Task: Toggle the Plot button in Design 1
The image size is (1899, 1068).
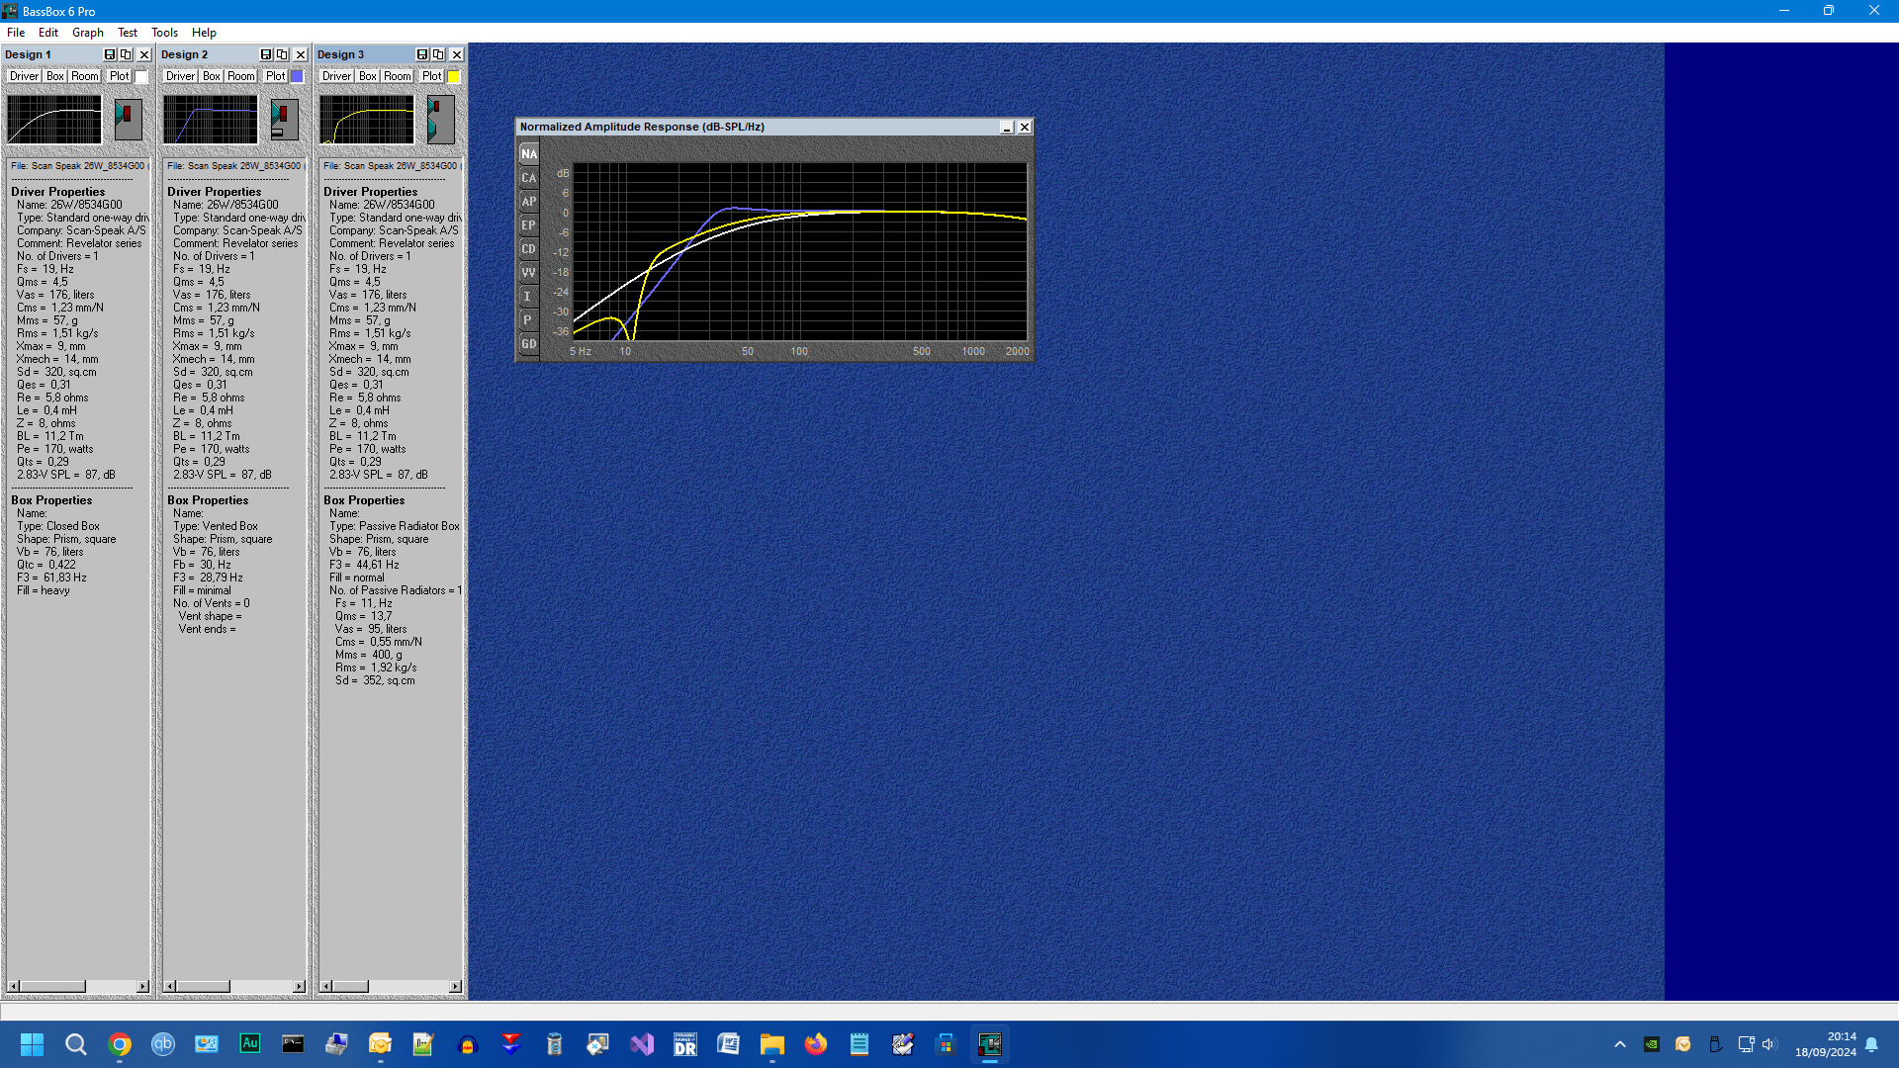Action: (119, 76)
